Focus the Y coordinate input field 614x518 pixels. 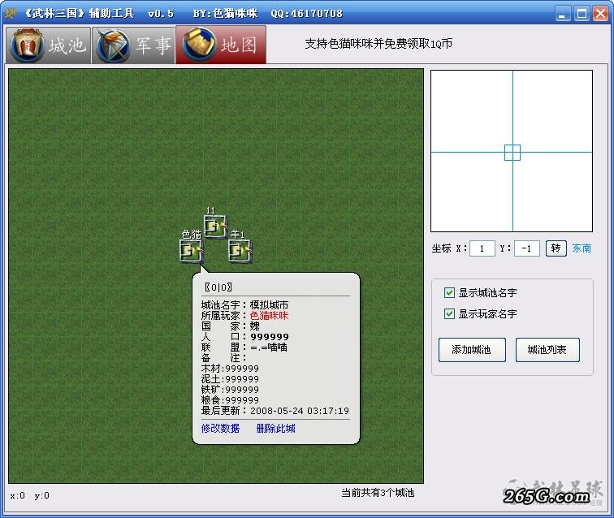click(x=526, y=248)
